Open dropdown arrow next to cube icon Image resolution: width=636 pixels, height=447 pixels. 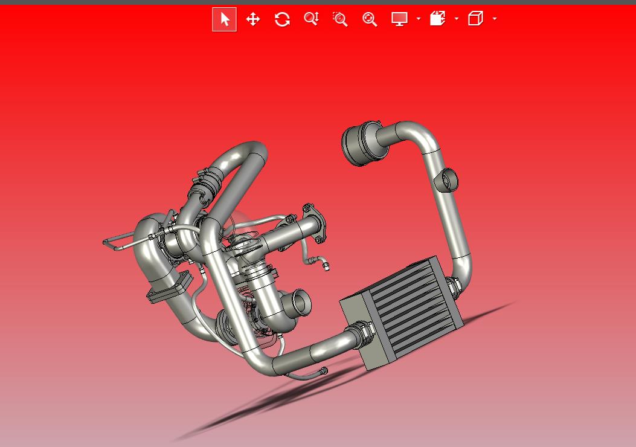[495, 19]
